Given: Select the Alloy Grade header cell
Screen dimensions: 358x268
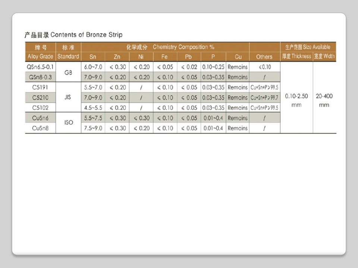Looking at the screenshot, I should (x=40, y=57).
